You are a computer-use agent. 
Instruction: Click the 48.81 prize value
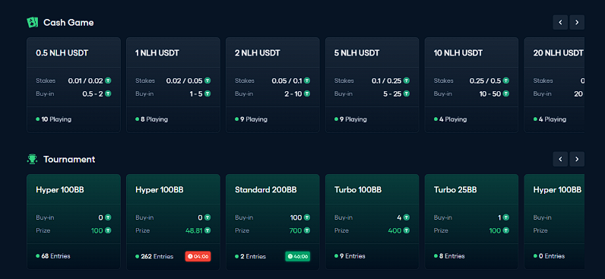pyautogui.click(x=194, y=230)
